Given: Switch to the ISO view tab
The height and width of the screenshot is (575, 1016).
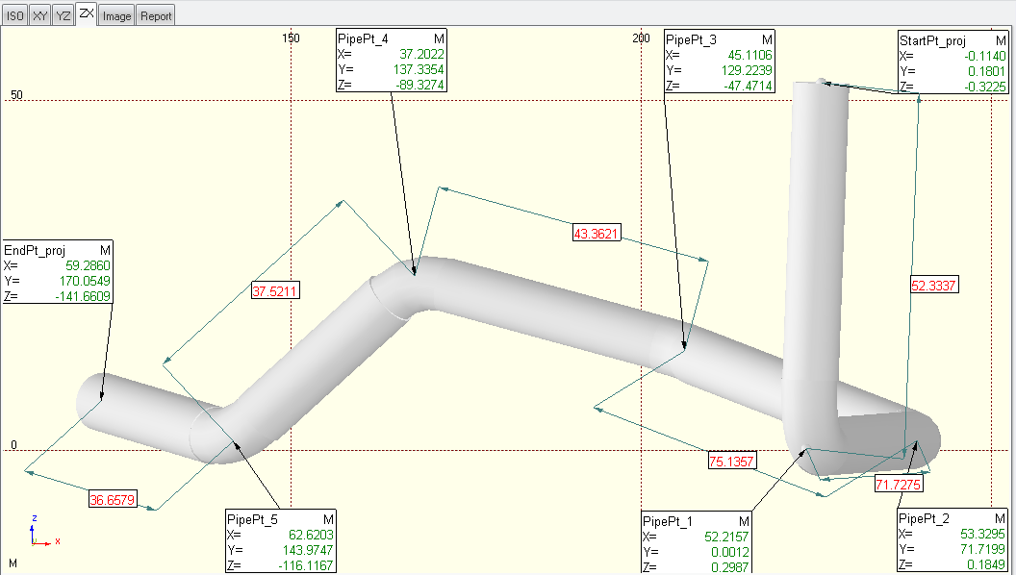Looking at the screenshot, I should click(x=15, y=15).
